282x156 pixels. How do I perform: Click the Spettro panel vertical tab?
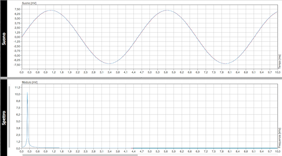(4, 118)
